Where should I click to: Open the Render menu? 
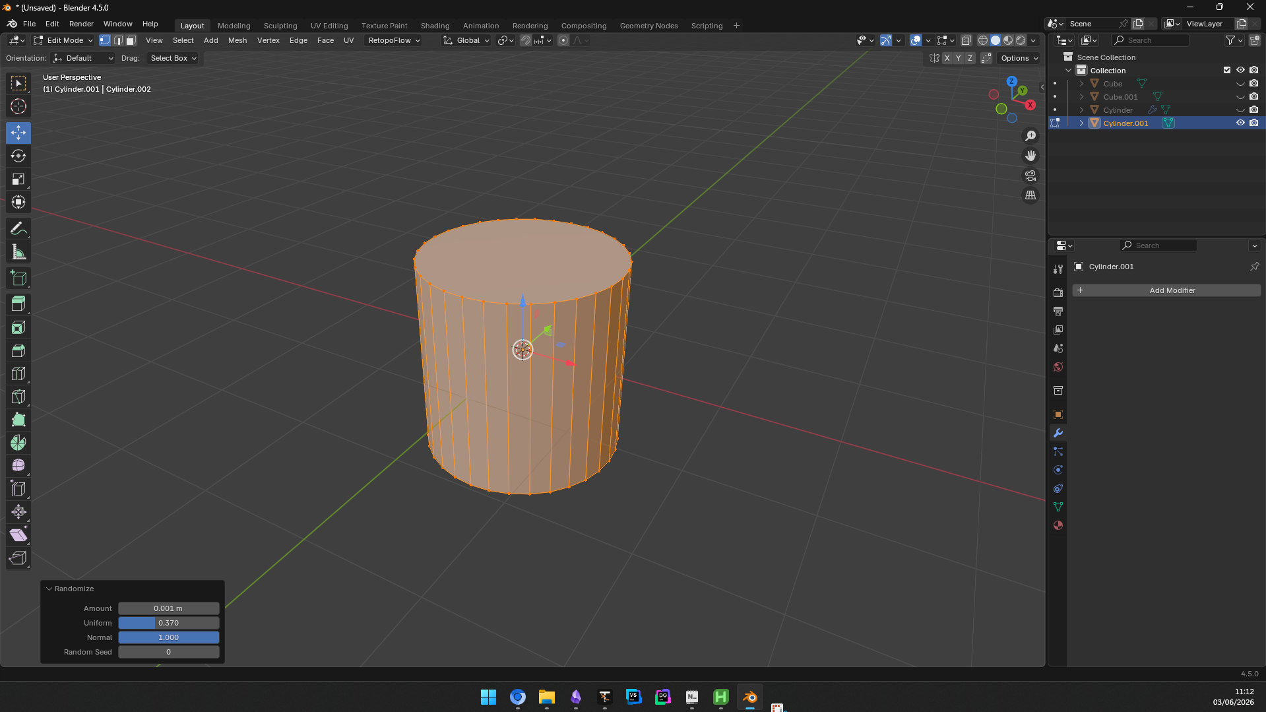click(81, 24)
